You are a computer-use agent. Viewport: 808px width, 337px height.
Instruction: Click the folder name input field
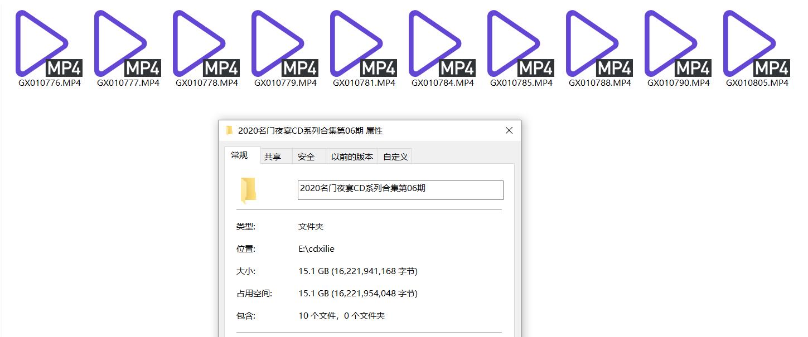400,190
